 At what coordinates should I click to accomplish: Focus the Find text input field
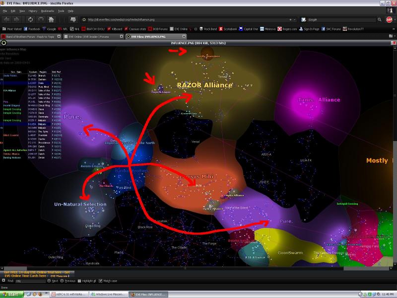point(30,281)
